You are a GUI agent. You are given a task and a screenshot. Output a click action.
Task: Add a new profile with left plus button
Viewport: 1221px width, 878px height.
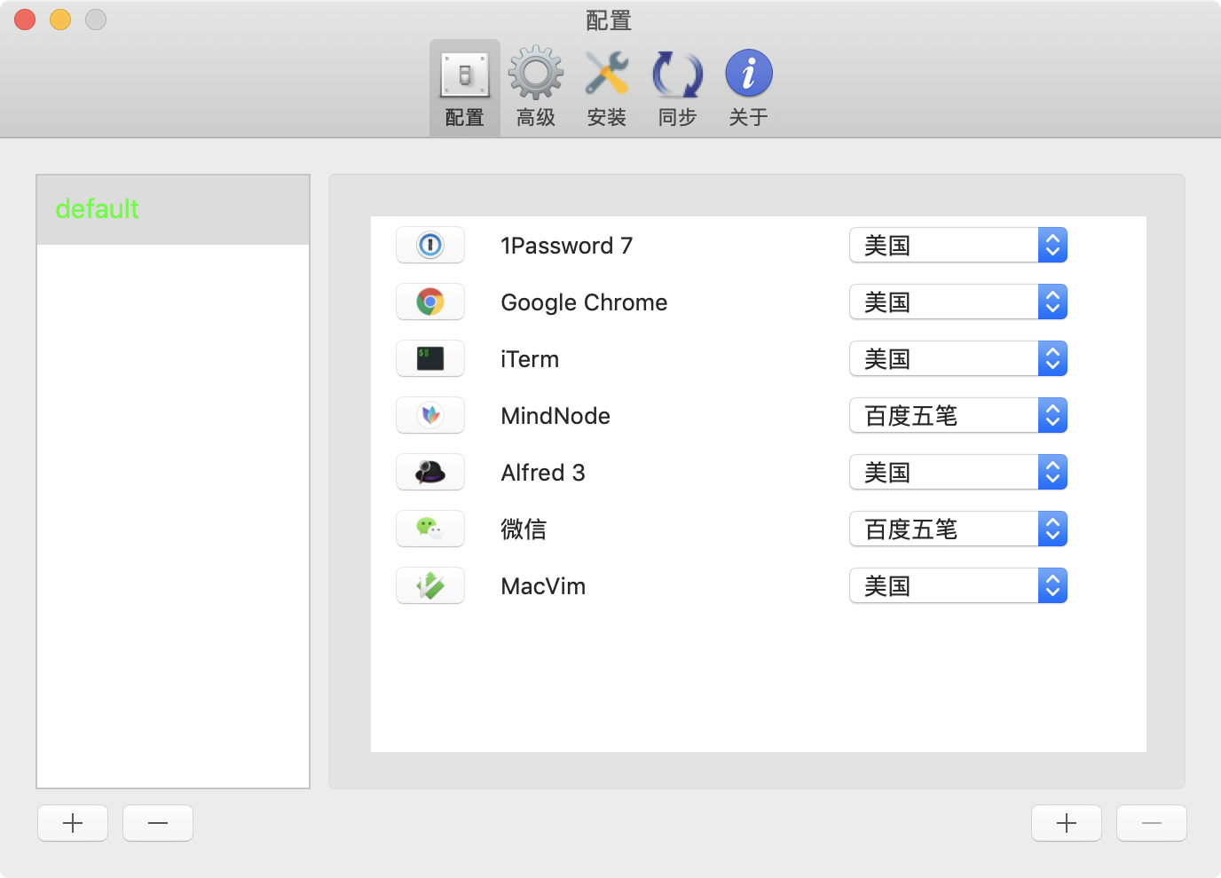pyautogui.click(x=73, y=823)
